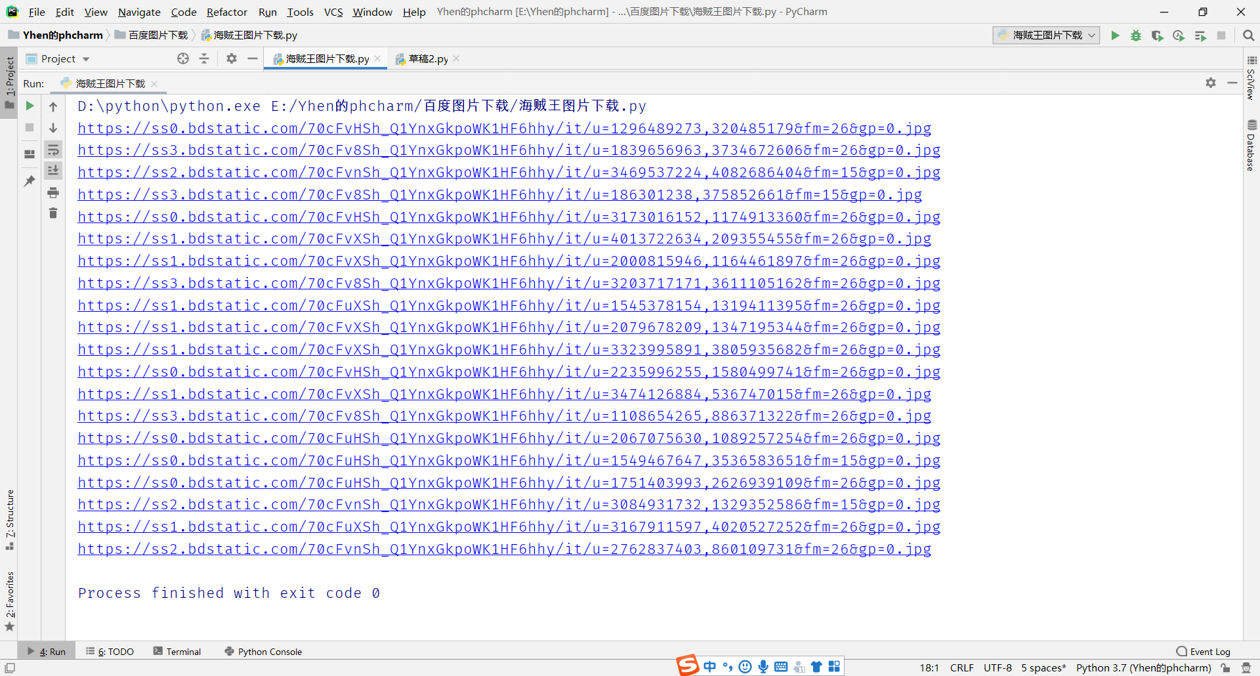1260x676 pixels.
Task: Click breadcrumb folder 百度图片下载
Action: point(152,35)
